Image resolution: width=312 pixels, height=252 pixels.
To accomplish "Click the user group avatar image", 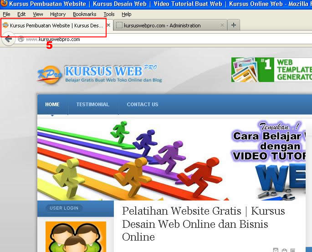I will 76,237.
